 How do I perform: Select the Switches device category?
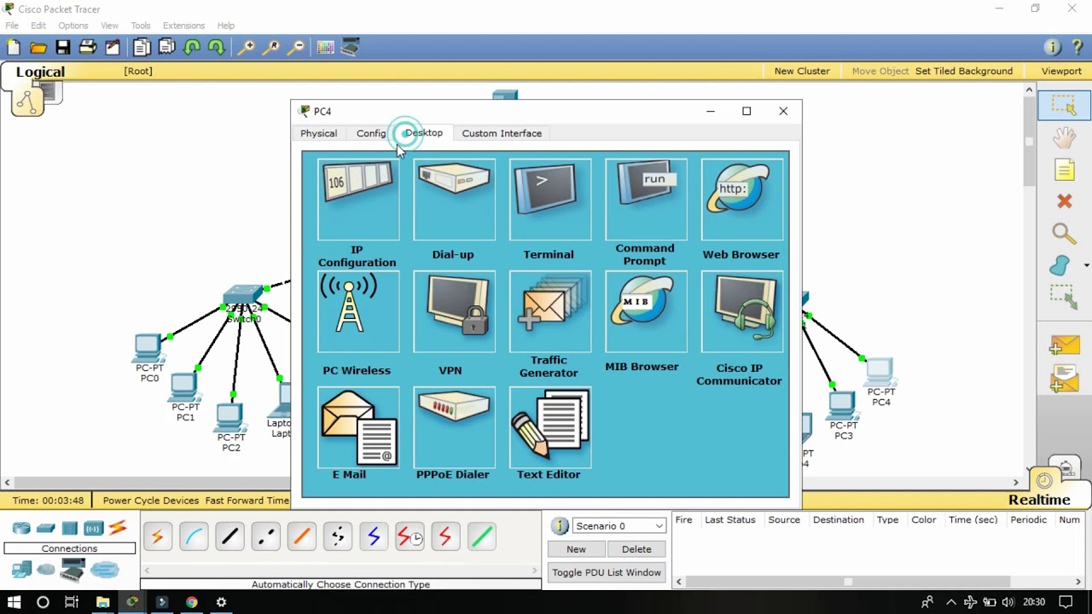click(46, 528)
